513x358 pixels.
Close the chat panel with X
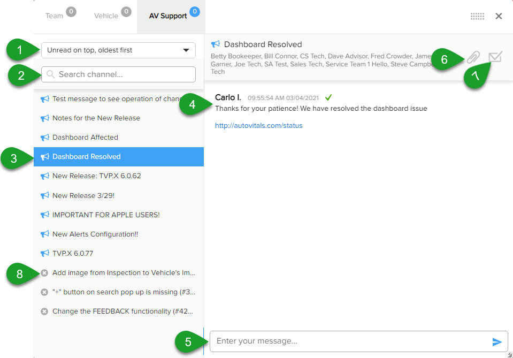pos(499,16)
